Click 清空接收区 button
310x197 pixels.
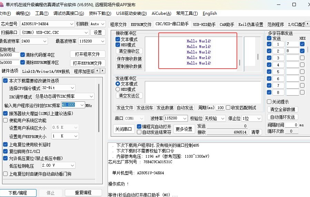point(129,51)
